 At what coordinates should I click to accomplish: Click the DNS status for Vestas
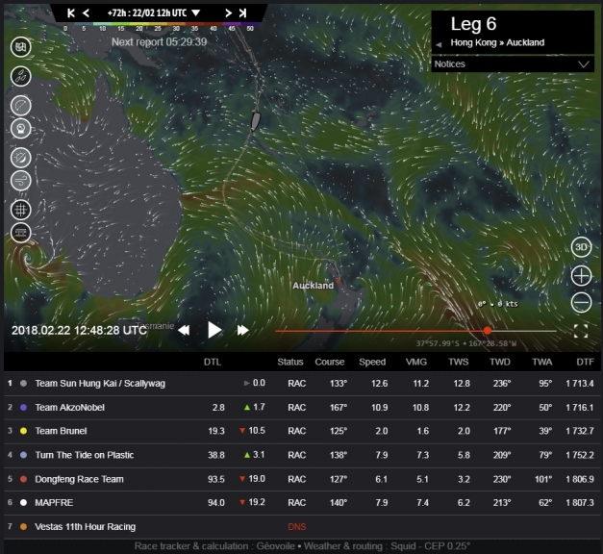pyautogui.click(x=297, y=527)
